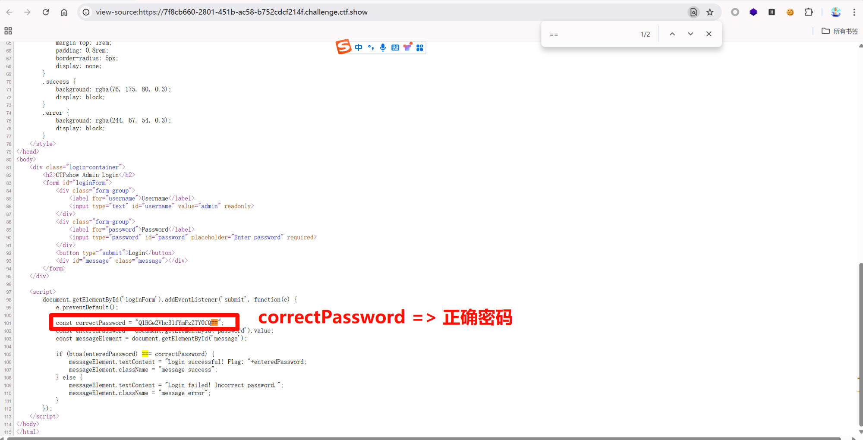
Task: Open the Extensions puzzle-piece menu
Action: [809, 12]
